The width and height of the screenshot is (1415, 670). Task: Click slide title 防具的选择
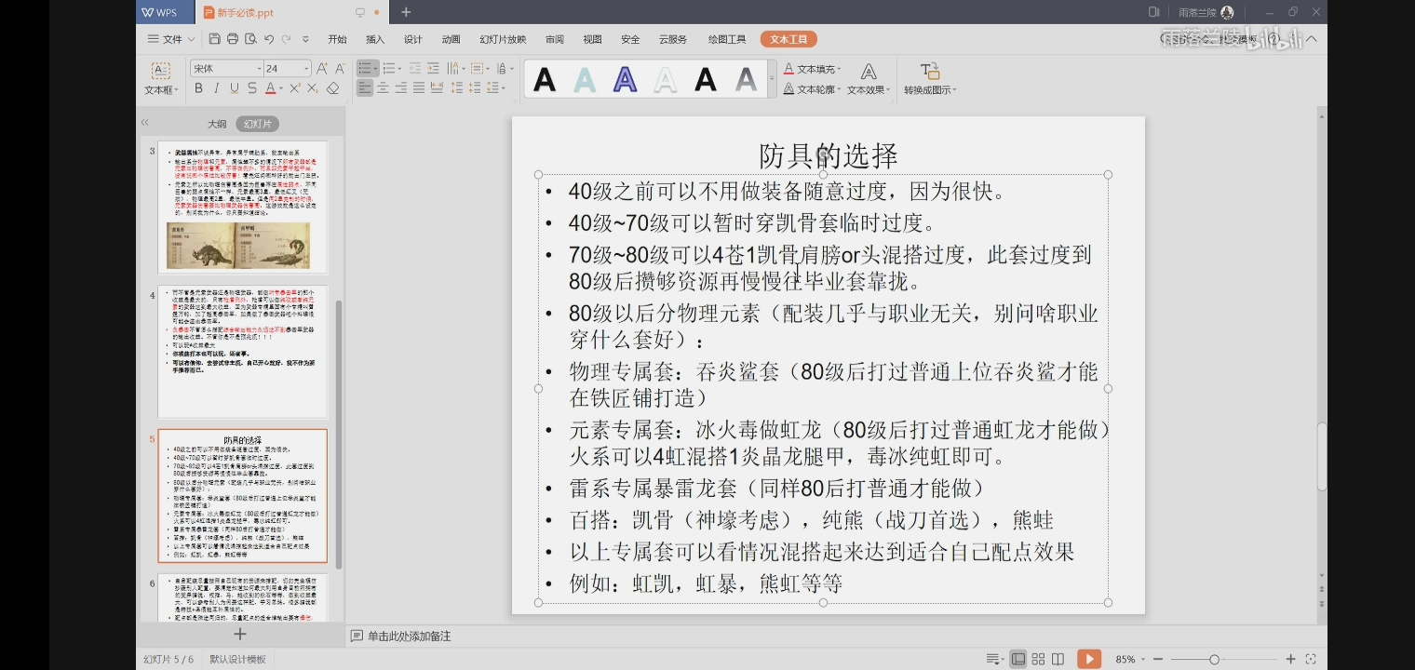pos(828,154)
